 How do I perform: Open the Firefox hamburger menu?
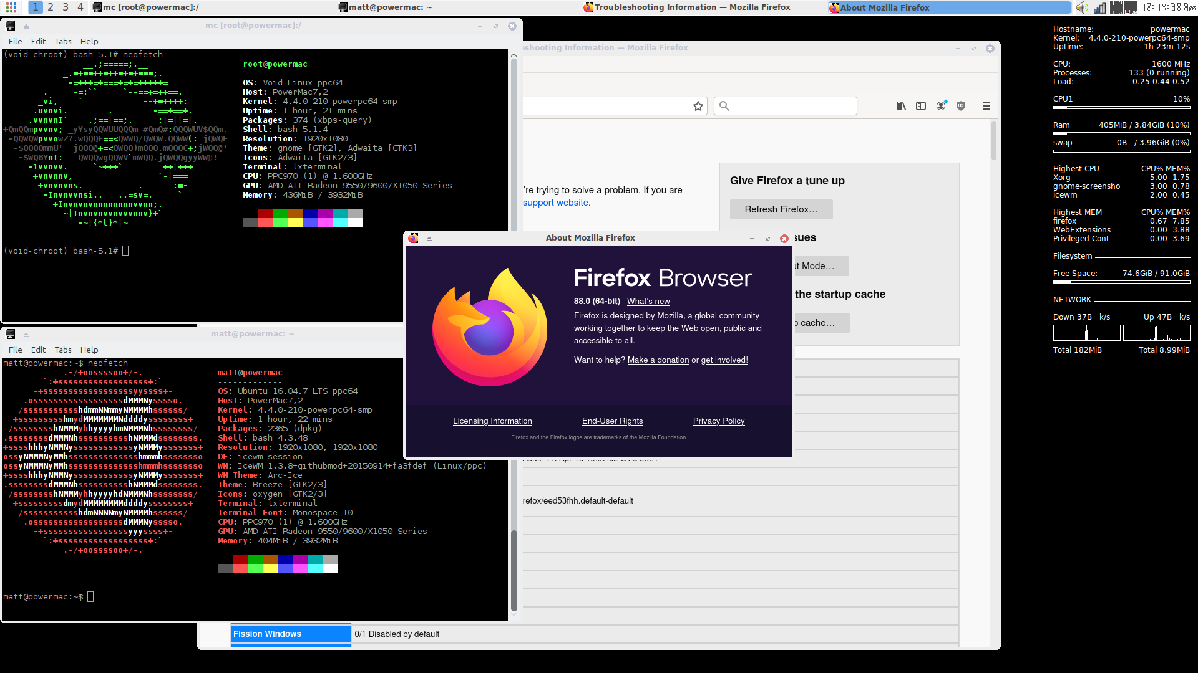pos(986,107)
